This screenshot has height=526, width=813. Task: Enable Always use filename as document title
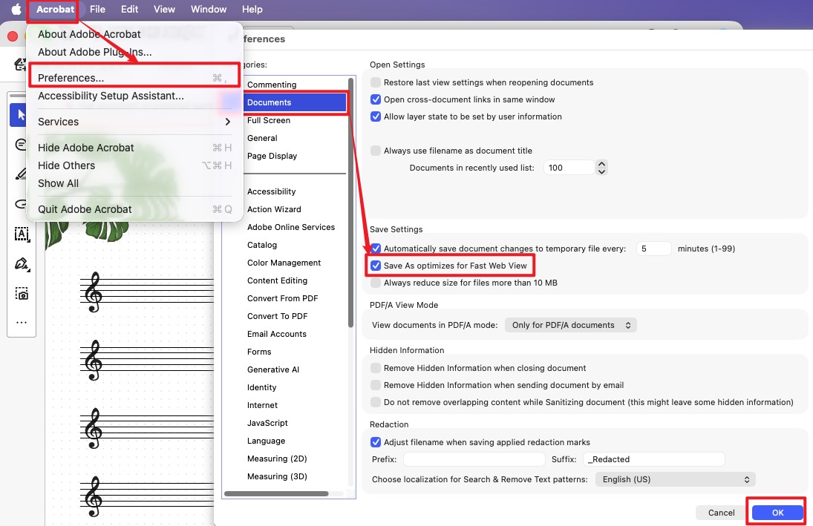click(376, 151)
